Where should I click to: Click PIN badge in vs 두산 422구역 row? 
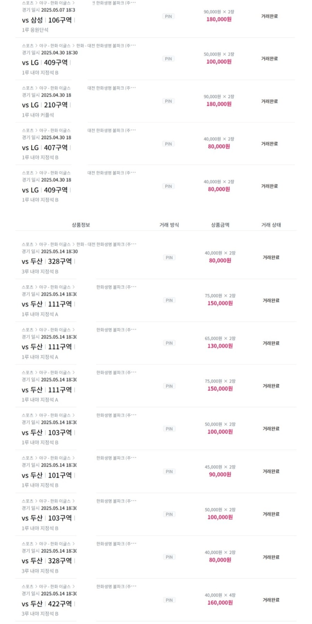coord(169,600)
